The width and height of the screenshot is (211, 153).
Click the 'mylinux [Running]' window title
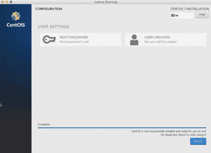pos(105,2)
